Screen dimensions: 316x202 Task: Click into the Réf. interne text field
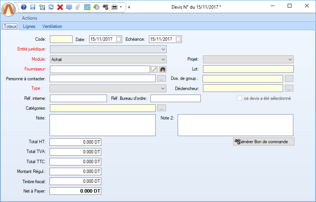pyautogui.click(x=78, y=98)
